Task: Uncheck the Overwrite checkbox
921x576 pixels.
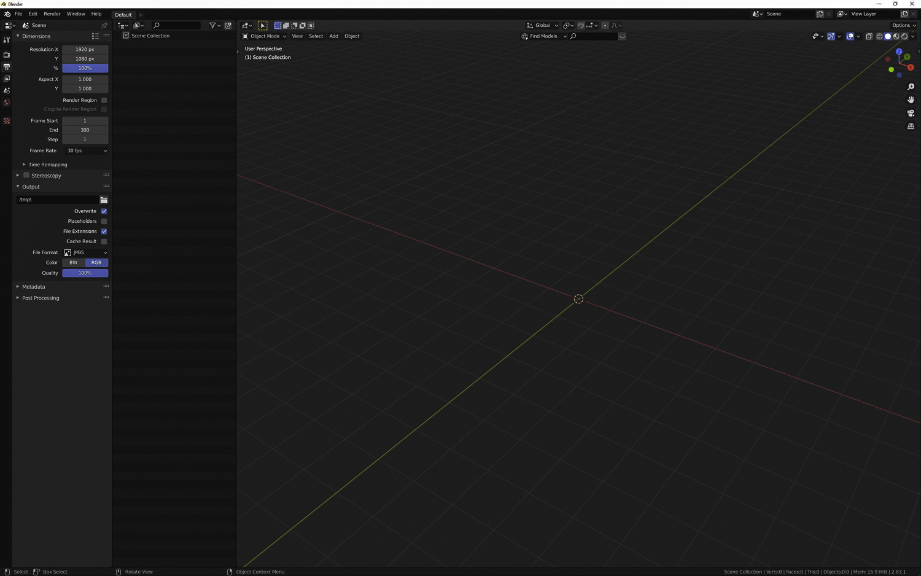Action: pyautogui.click(x=104, y=211)
